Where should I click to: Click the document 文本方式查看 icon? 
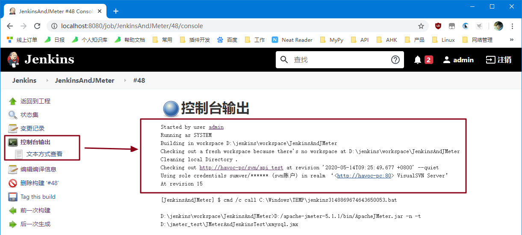pos(19,154)
